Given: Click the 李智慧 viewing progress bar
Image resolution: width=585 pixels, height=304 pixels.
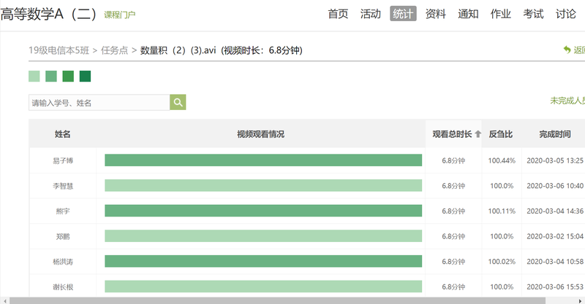Looking at the screenshot, I should tap(263, 186).
